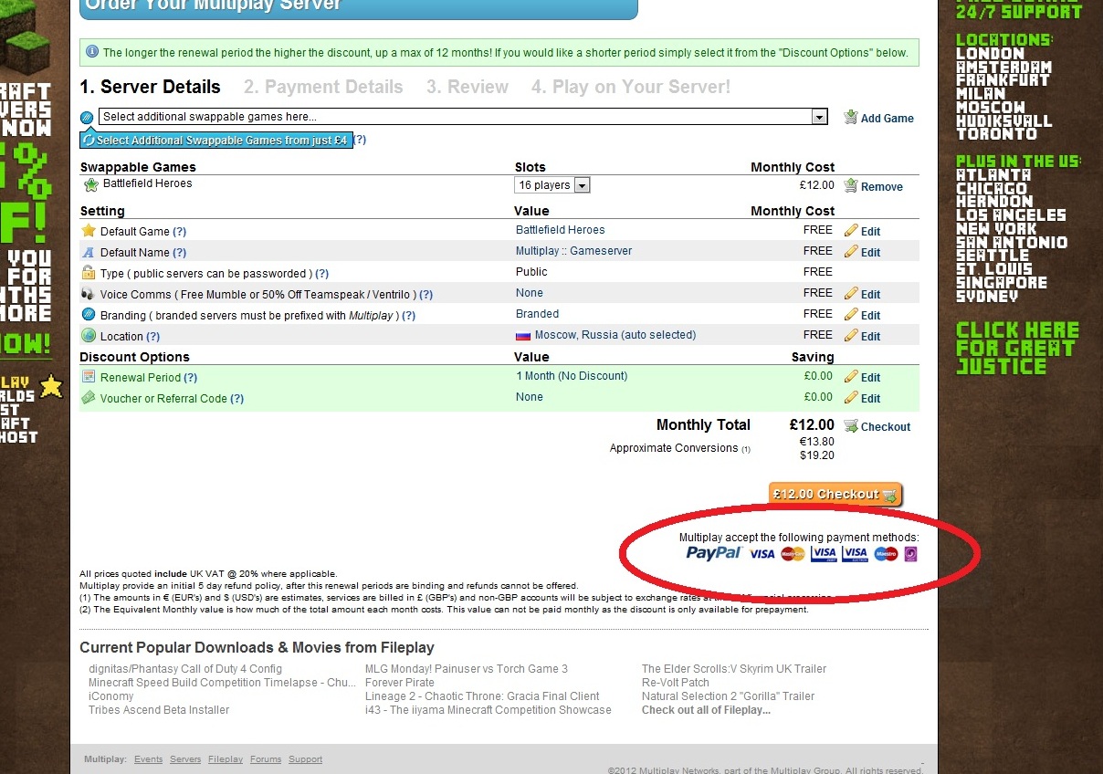Image resolution: width=1103 pixels, height=774 pixels.
Task: Click the gold star in left Minecraft ad
Action: pos(51,386)
